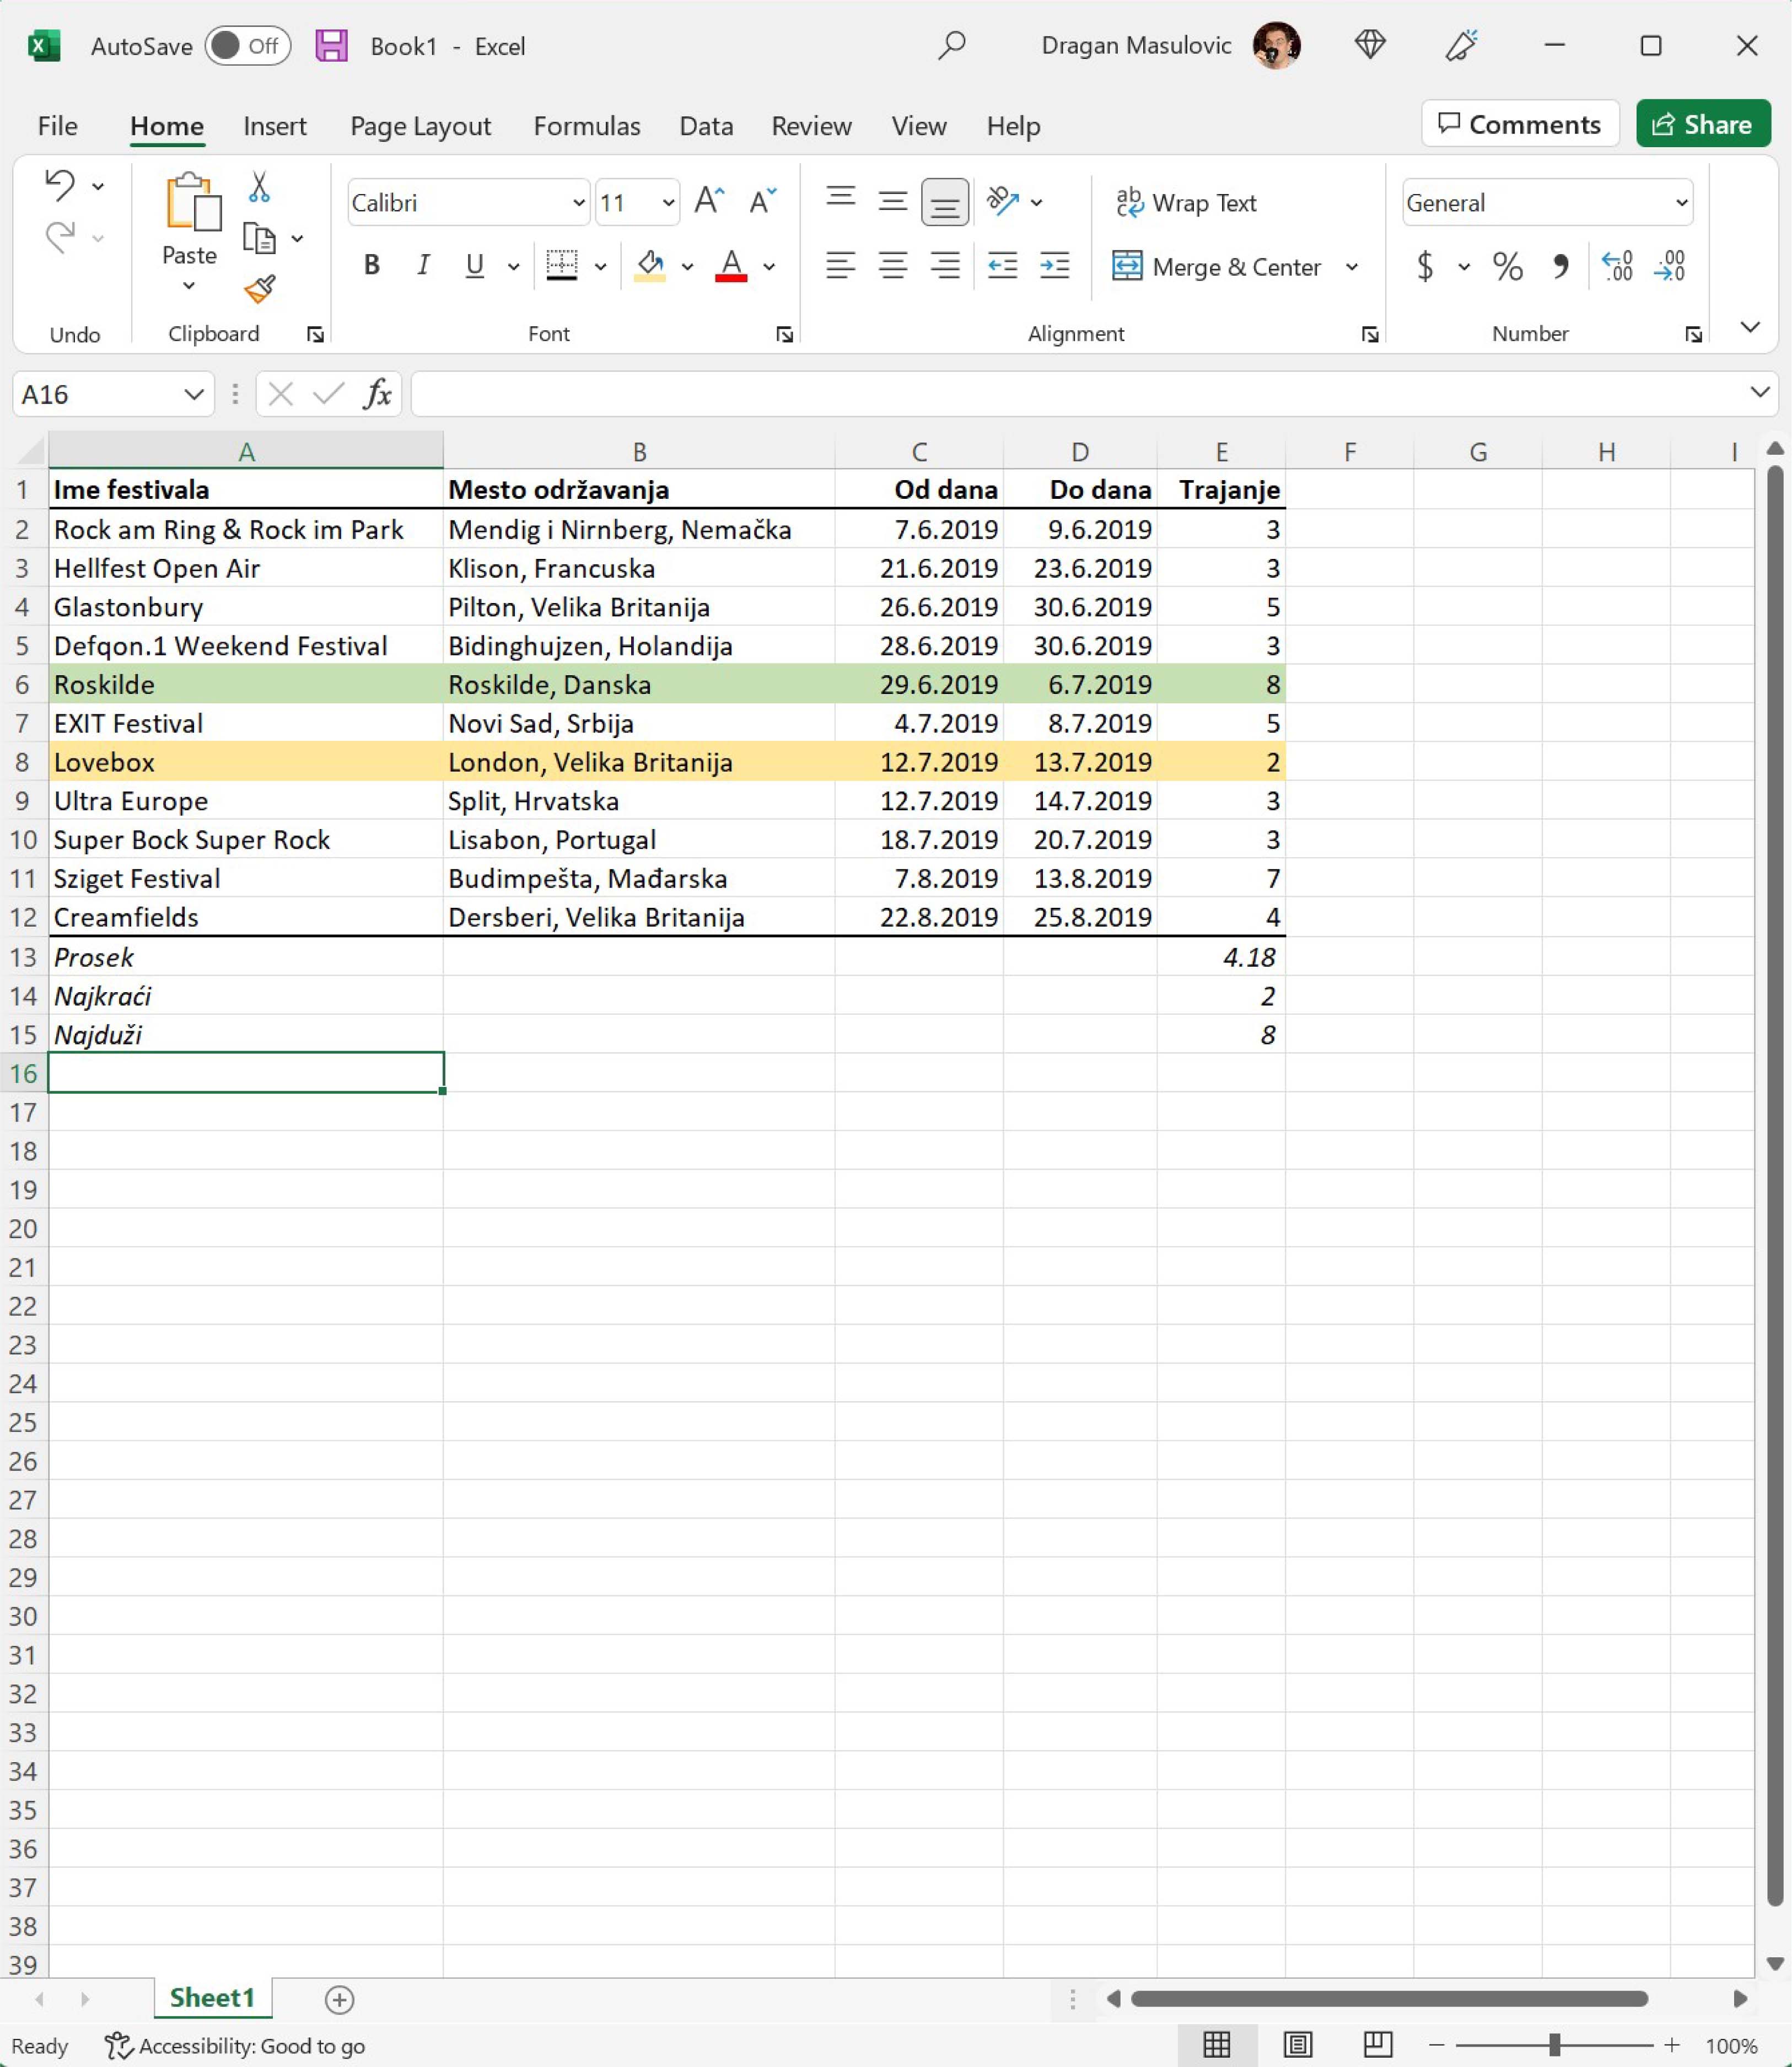Click the Format Painter brush icon
The height and width of the screenshot is (2067, 1792).
(x=259, y=289)
